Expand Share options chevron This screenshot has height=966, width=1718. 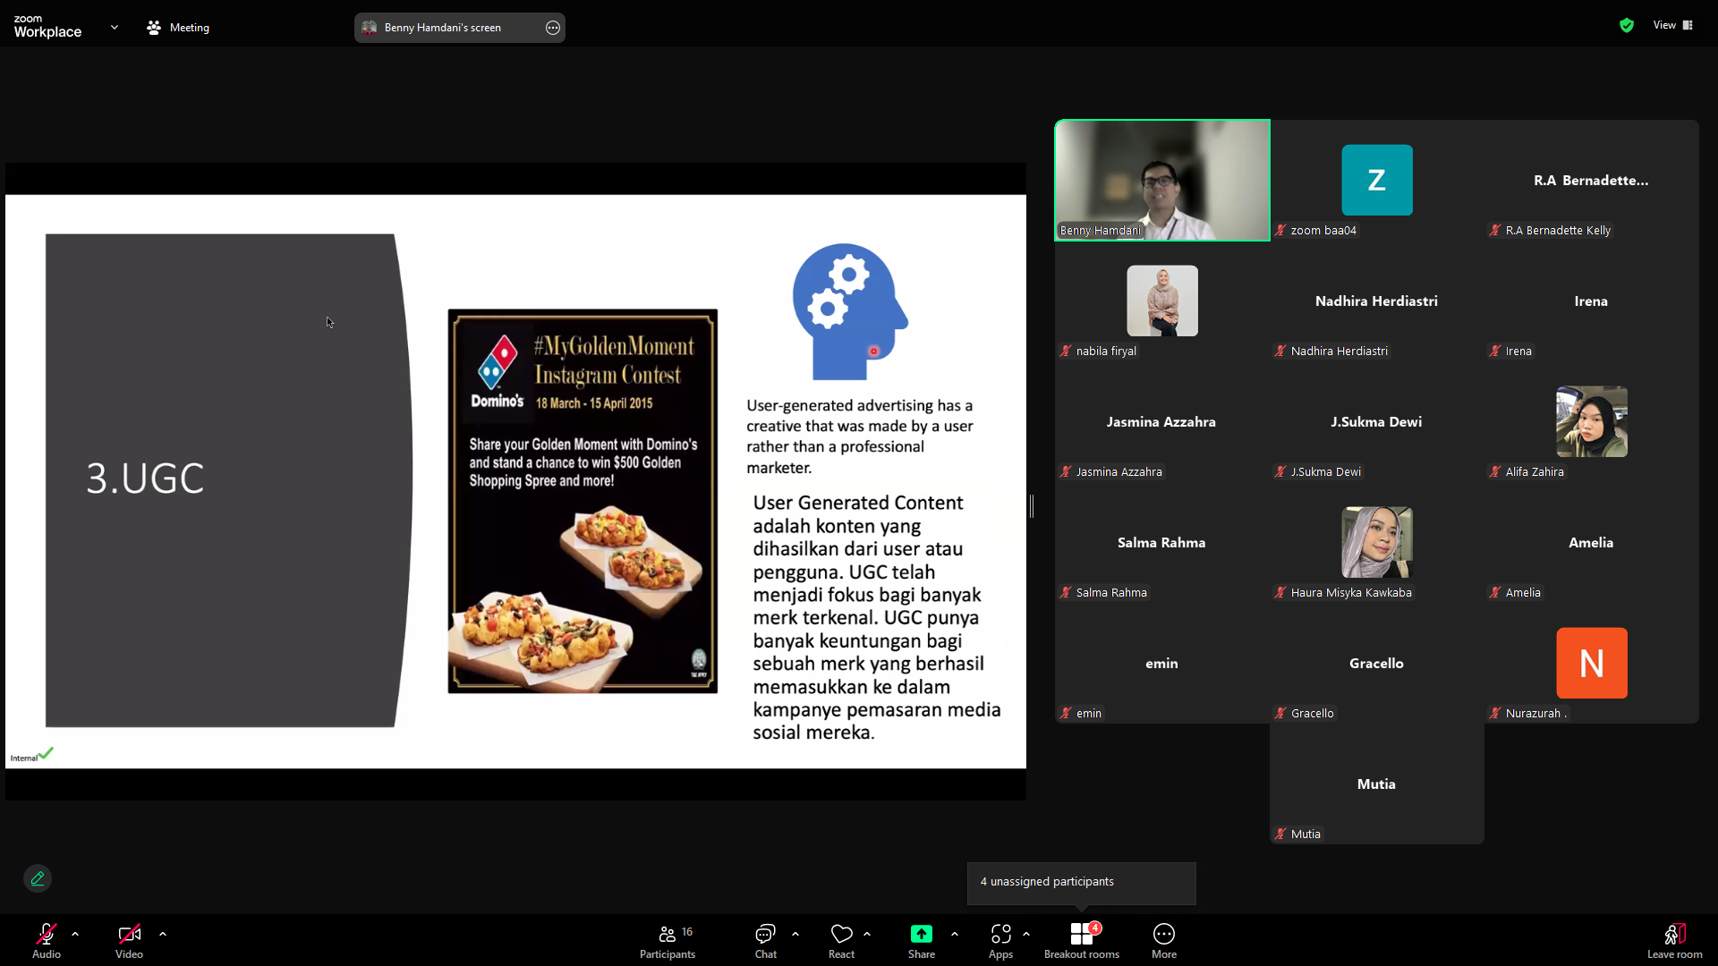(955, 934)
